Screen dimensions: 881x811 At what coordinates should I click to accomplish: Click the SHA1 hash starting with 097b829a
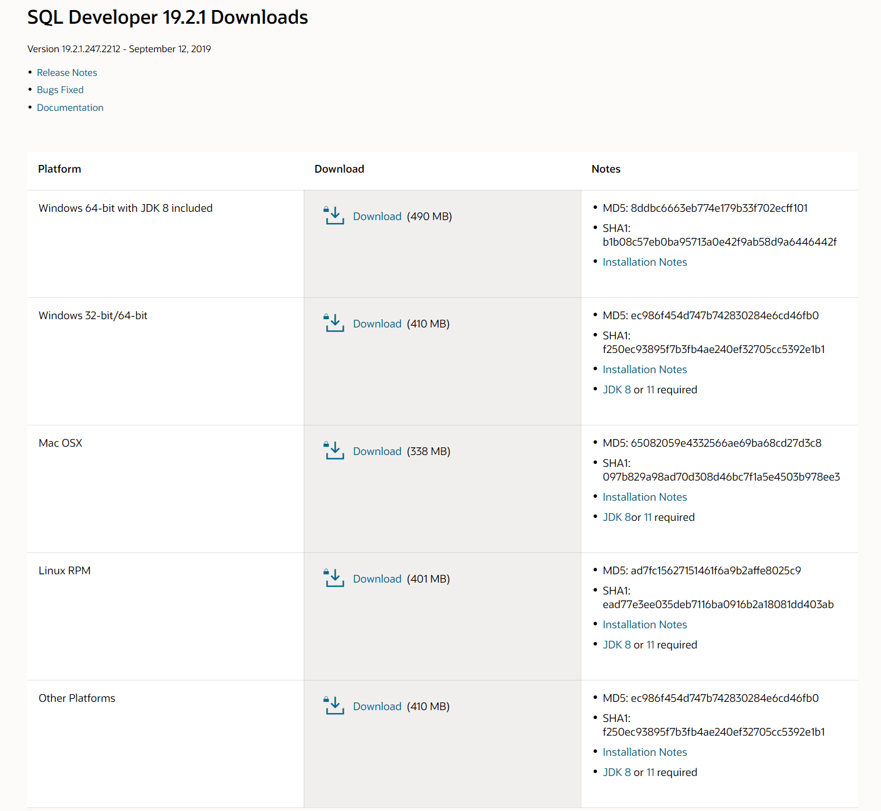click(x=721, y=477)
